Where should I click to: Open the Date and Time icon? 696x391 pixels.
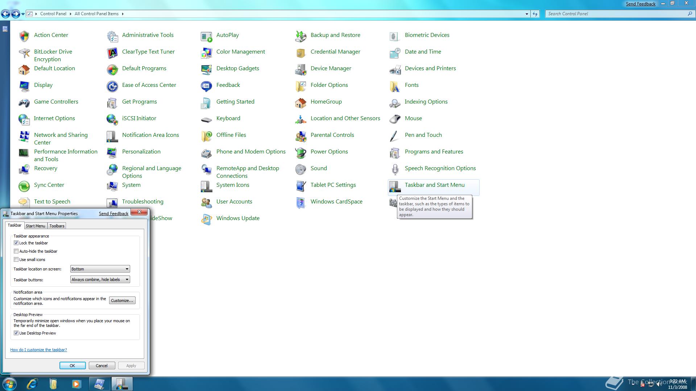tap(395, 53)
